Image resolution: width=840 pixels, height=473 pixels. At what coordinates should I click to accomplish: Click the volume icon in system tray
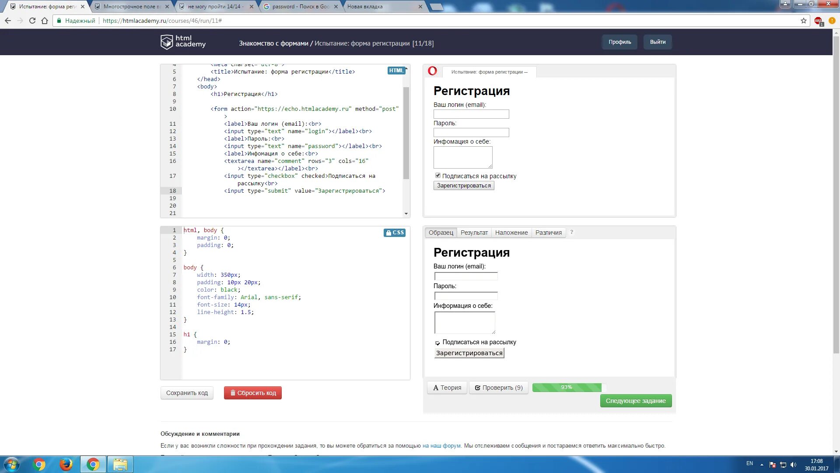coord(793,465)
